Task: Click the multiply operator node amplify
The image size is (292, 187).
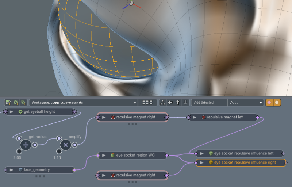Action: (x=66, y=145)
